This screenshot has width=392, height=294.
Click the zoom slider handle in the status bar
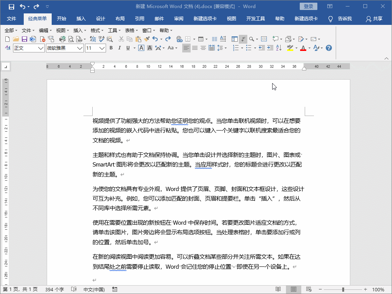pos(343,289)
